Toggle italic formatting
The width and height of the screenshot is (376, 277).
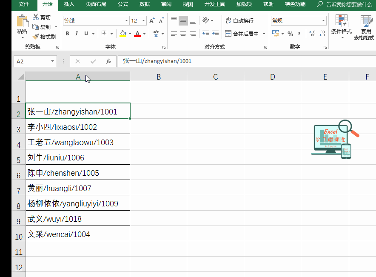click(77, 34)
